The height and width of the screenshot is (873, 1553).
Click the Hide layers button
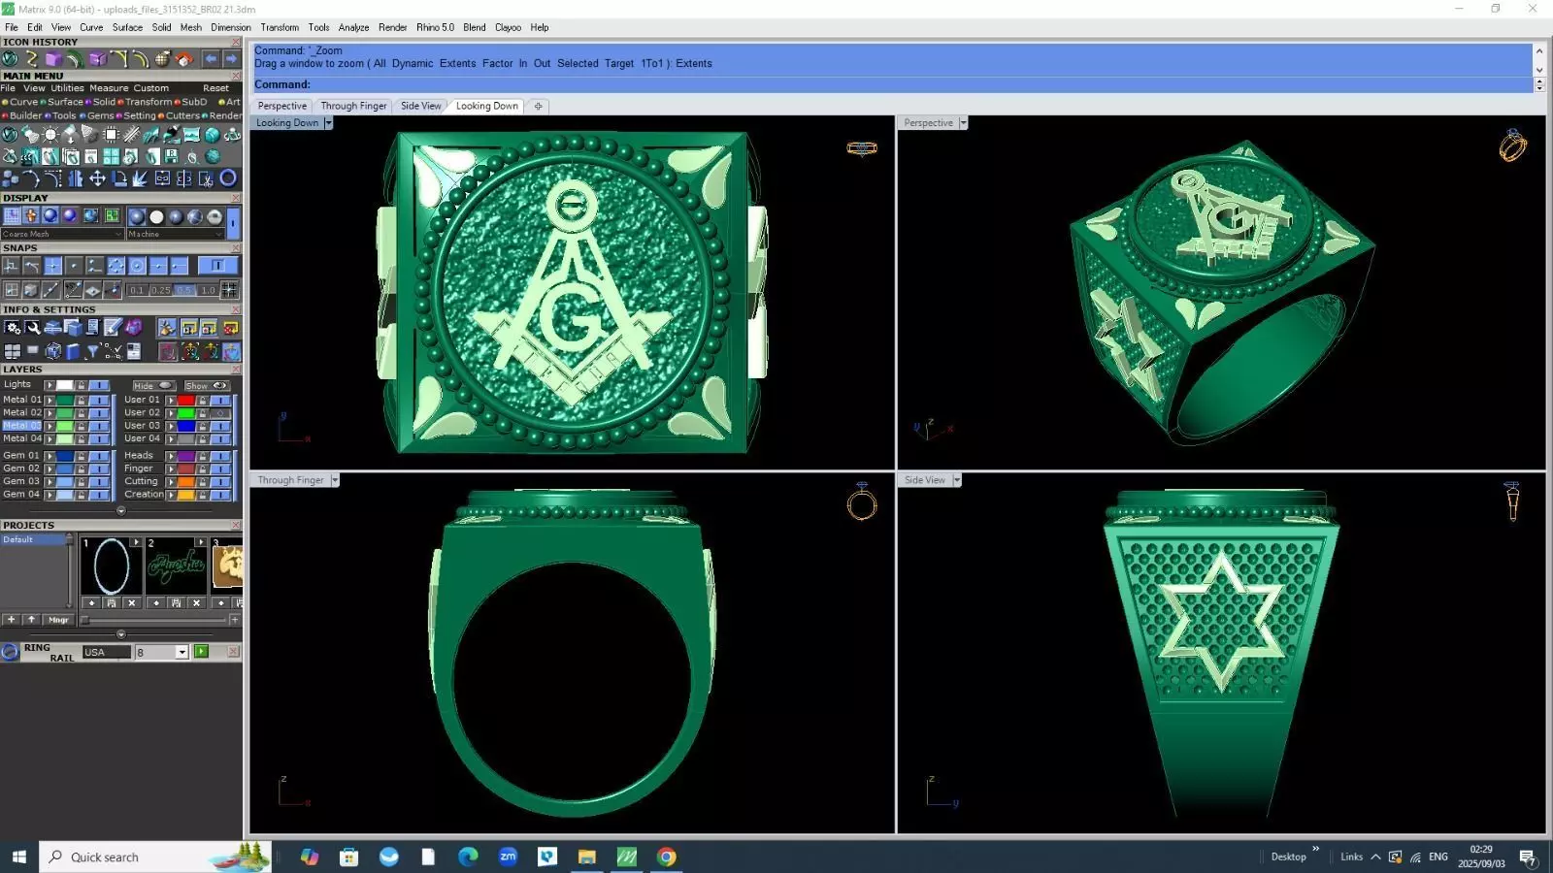pyautogui.click(x=154, y=385)
